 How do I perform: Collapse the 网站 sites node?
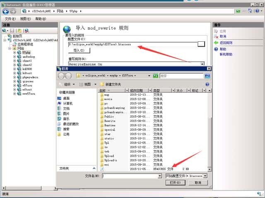click(10, 48)
